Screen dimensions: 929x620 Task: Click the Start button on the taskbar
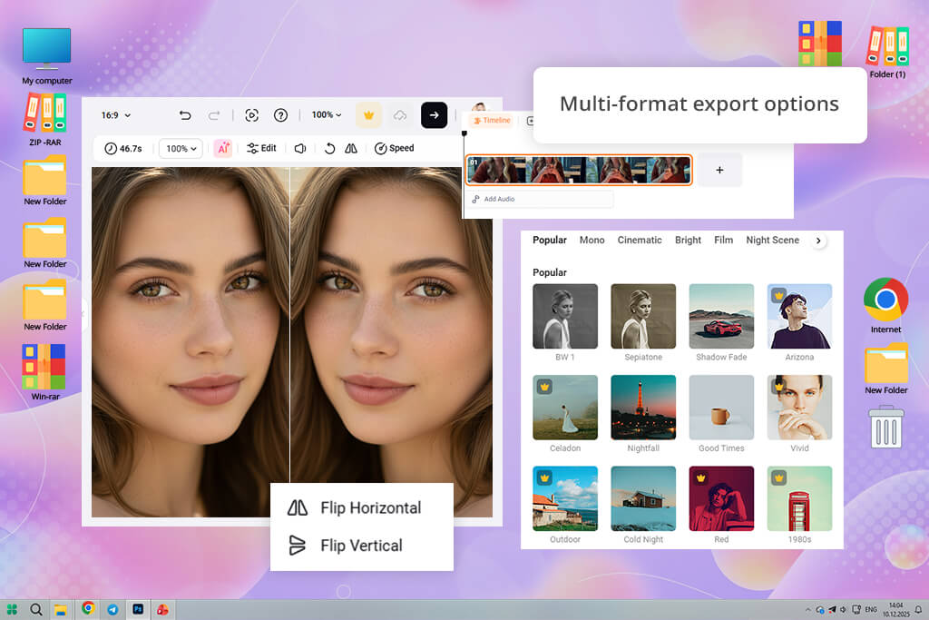12,609
